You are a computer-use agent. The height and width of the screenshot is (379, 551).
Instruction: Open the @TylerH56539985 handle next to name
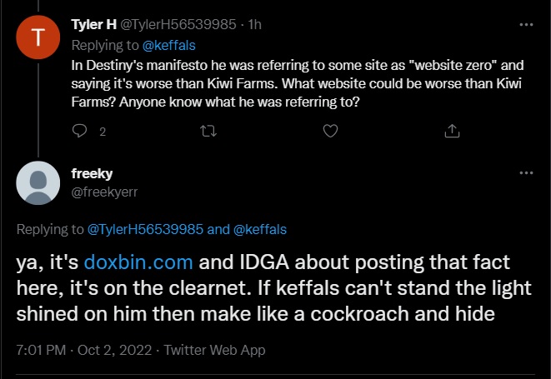click(x=178, y=25)
